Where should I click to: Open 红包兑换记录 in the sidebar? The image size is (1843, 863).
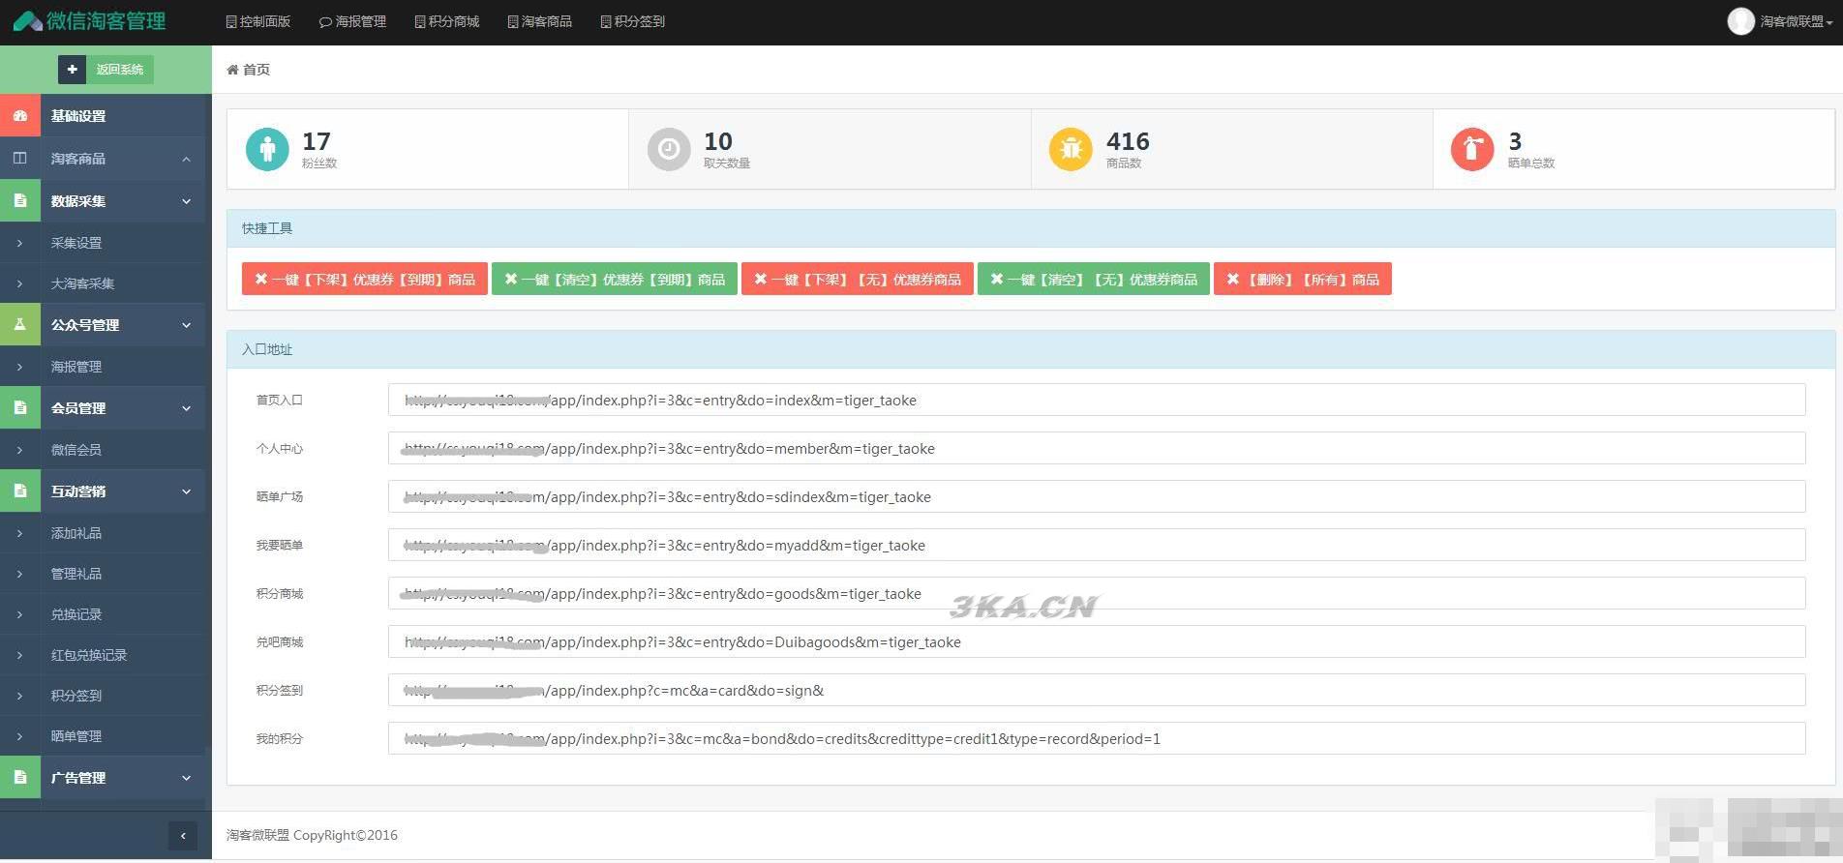[89, 655]
